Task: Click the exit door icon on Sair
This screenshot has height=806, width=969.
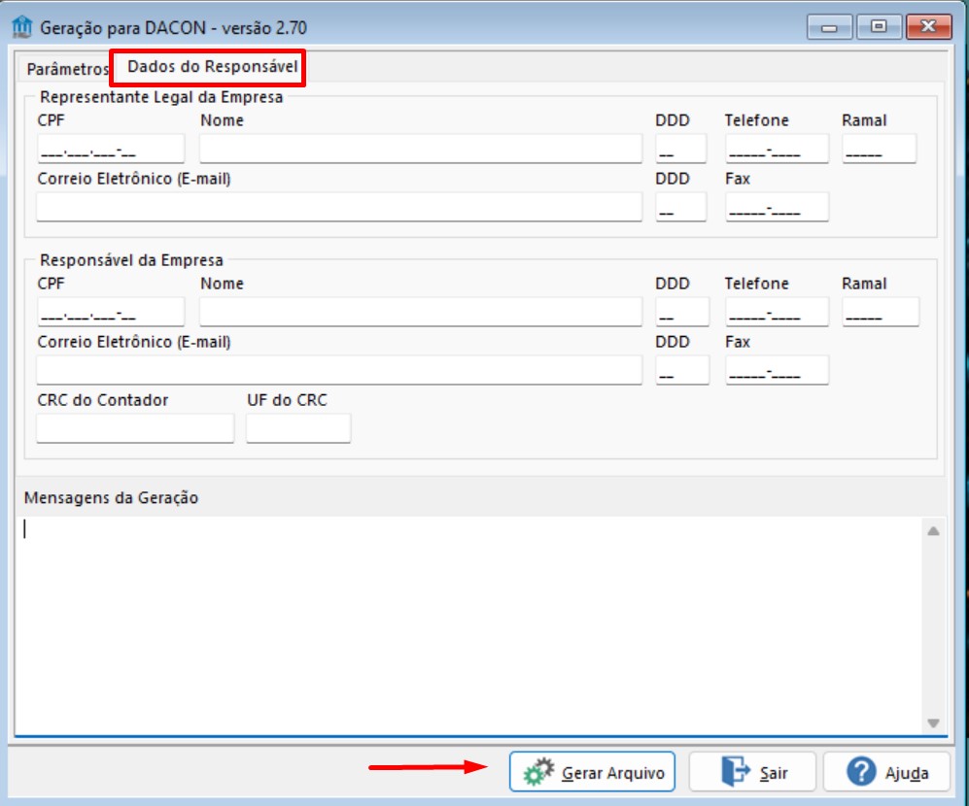Action: [x=736, y=771]
